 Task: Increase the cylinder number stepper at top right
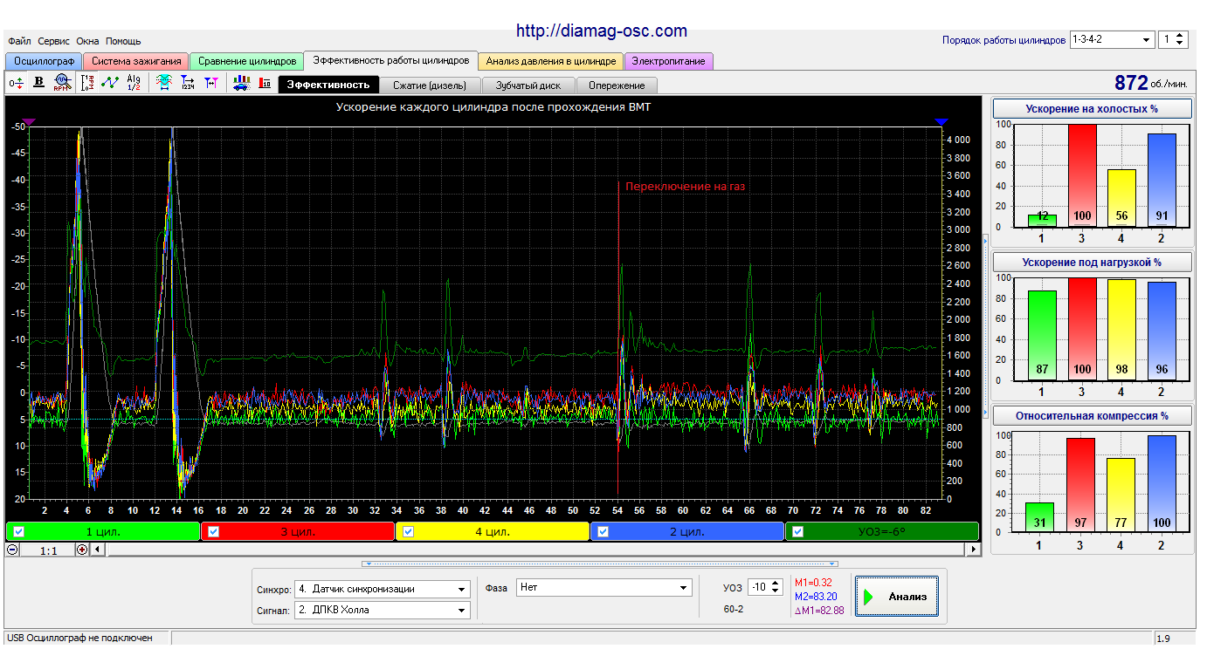click(1180, 36)
